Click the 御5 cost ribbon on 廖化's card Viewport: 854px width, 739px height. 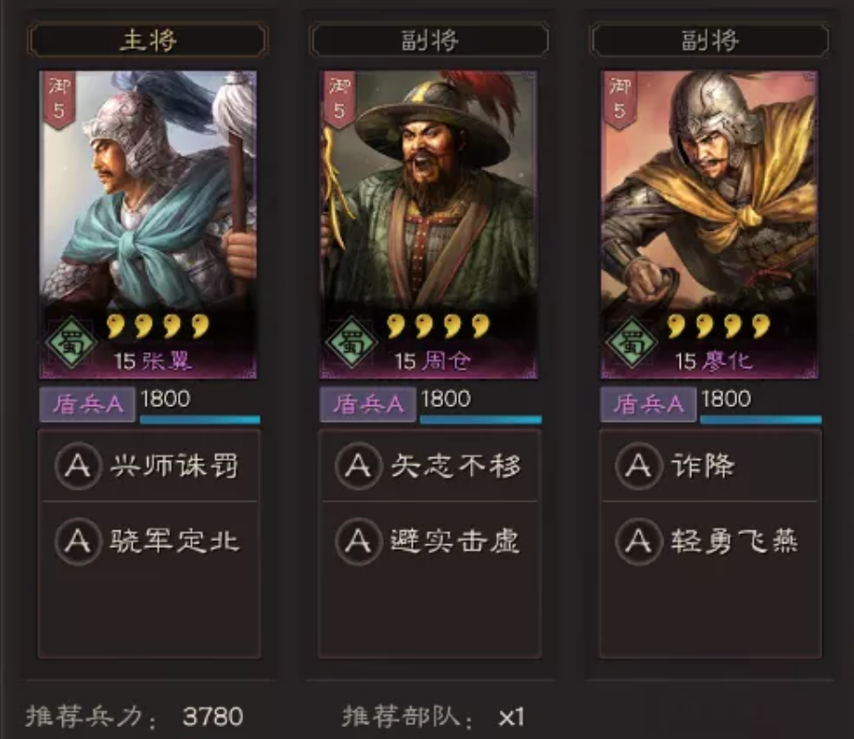619,99
